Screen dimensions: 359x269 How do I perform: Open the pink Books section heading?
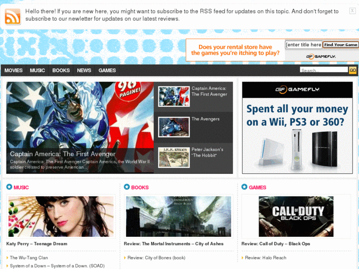pyautogui.click(x=140, y=188)
